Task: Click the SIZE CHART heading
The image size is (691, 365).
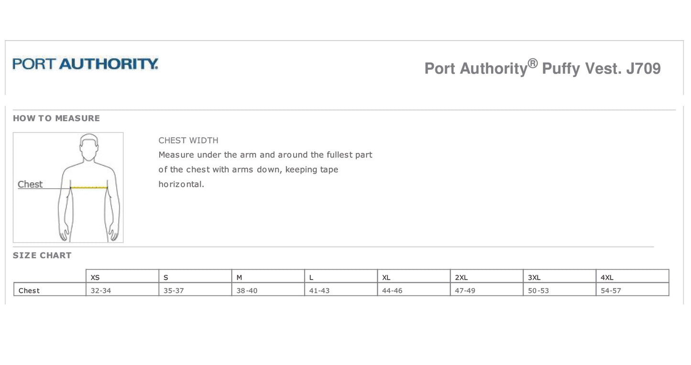Action: 42,256
